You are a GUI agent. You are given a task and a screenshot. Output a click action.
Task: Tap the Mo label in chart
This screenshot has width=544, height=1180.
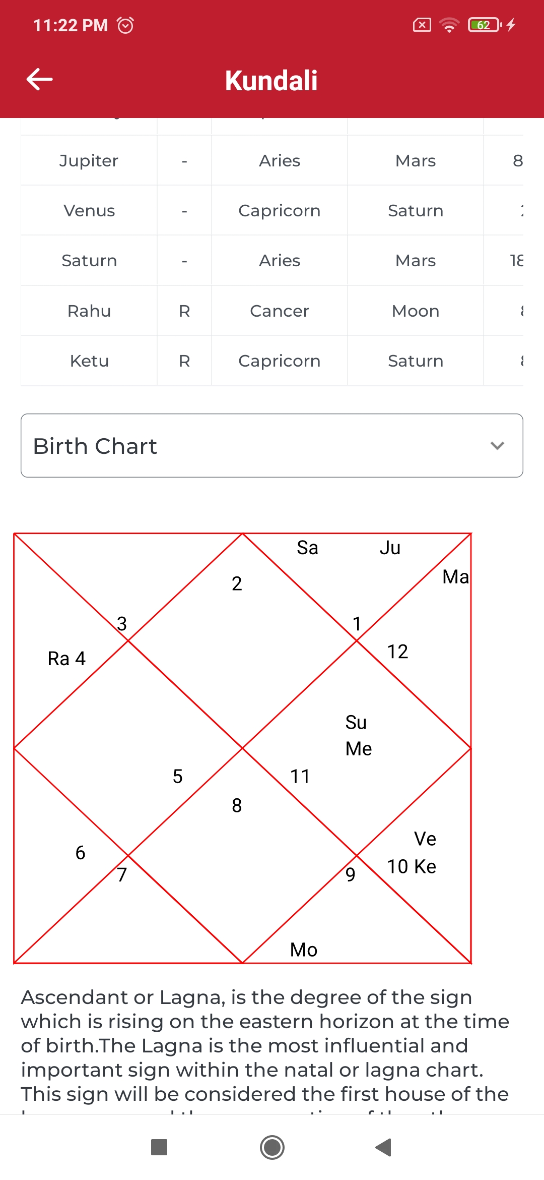point(304,950)
